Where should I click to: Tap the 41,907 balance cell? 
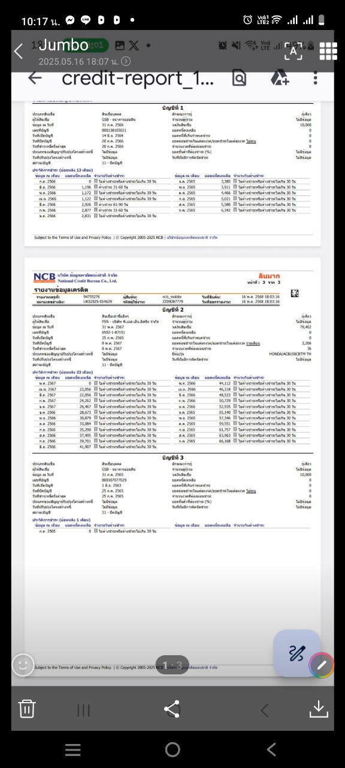point(85,446)
